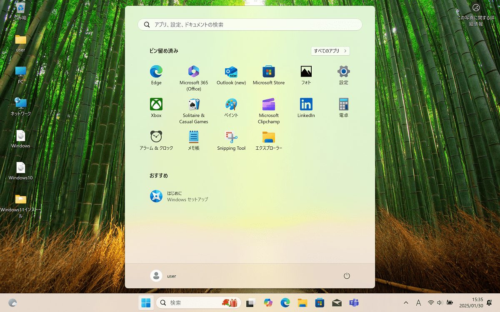Open Edge from the taskbar
This screenshot has height=312, width=500.
pyautogui.click(x=285, y=303)
